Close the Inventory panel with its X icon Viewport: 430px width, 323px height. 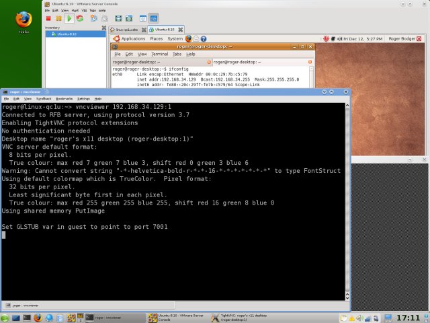pos(104,28)
